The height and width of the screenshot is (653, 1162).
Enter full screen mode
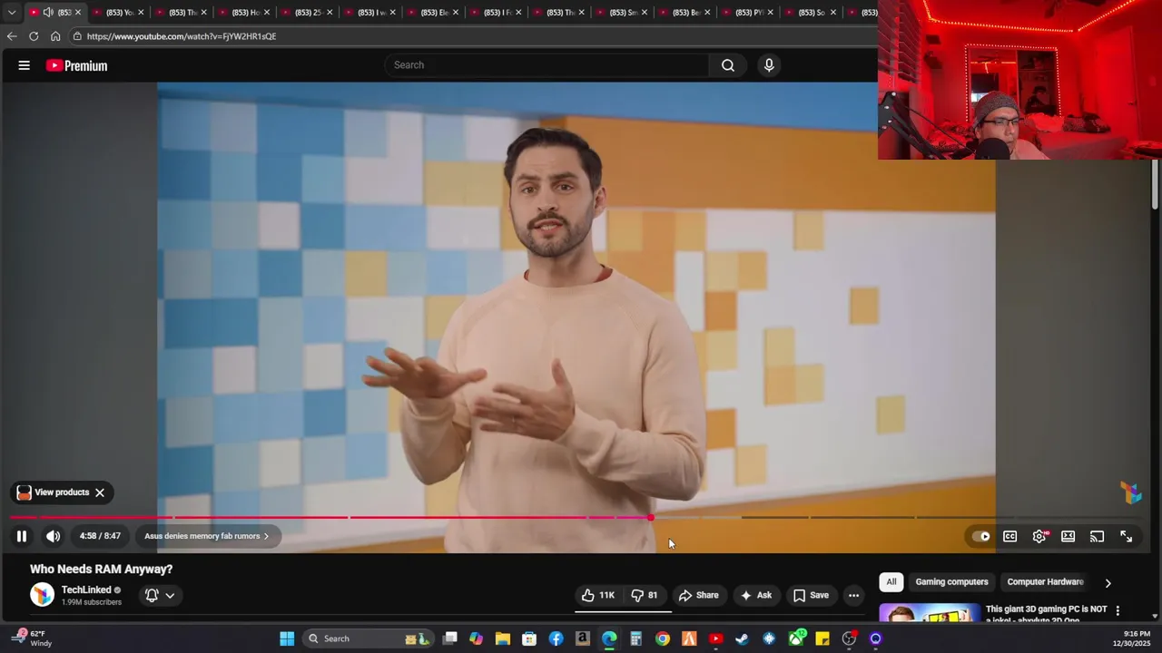tap(1127, 536)
